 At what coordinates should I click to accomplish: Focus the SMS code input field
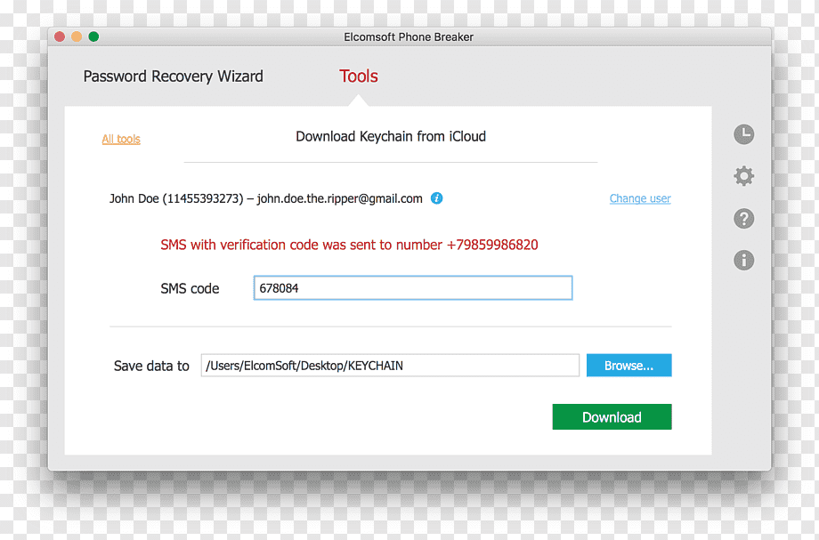(x=413, y=288)
